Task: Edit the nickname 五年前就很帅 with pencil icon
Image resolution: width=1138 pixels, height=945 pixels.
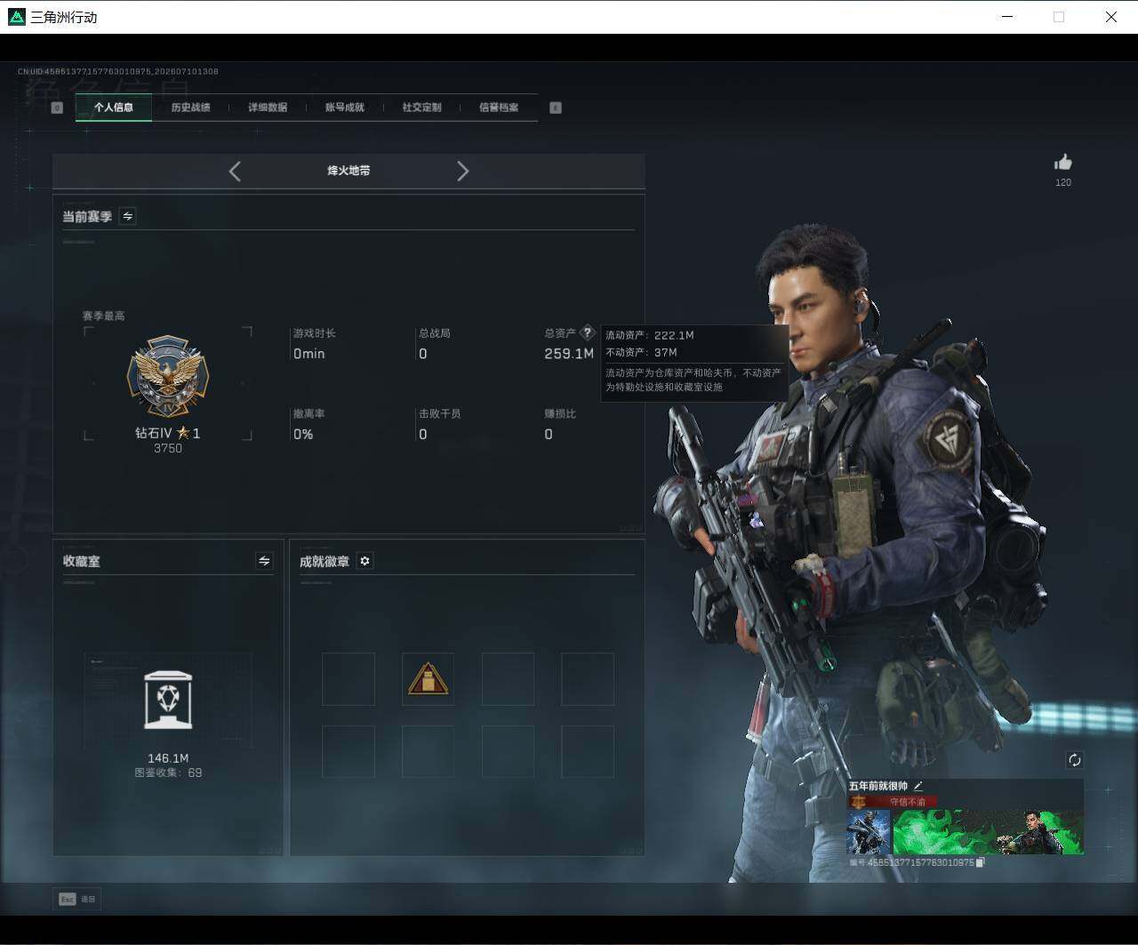Action: pyautogui.click(x=918, y=786)
